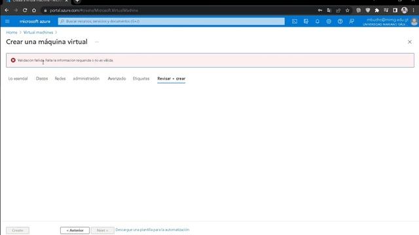The width and height of the screenshot is (419, 235).
Task: Click the Create button
Action: [x=18, y=230]
